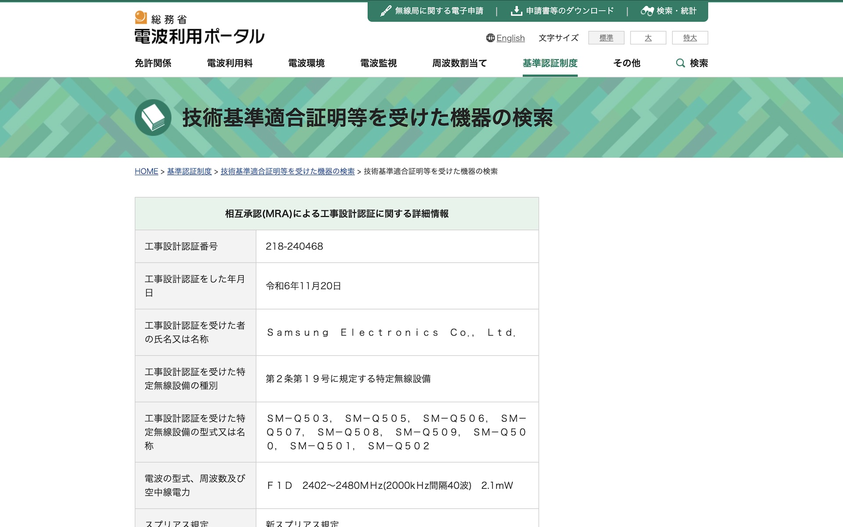Click the HOME breadcrumb link
843x527 pixels.
pyautogui.click(x=146, y=171)
